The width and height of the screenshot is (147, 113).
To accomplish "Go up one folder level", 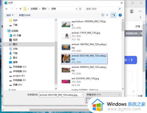I will [x=20, y=9].
